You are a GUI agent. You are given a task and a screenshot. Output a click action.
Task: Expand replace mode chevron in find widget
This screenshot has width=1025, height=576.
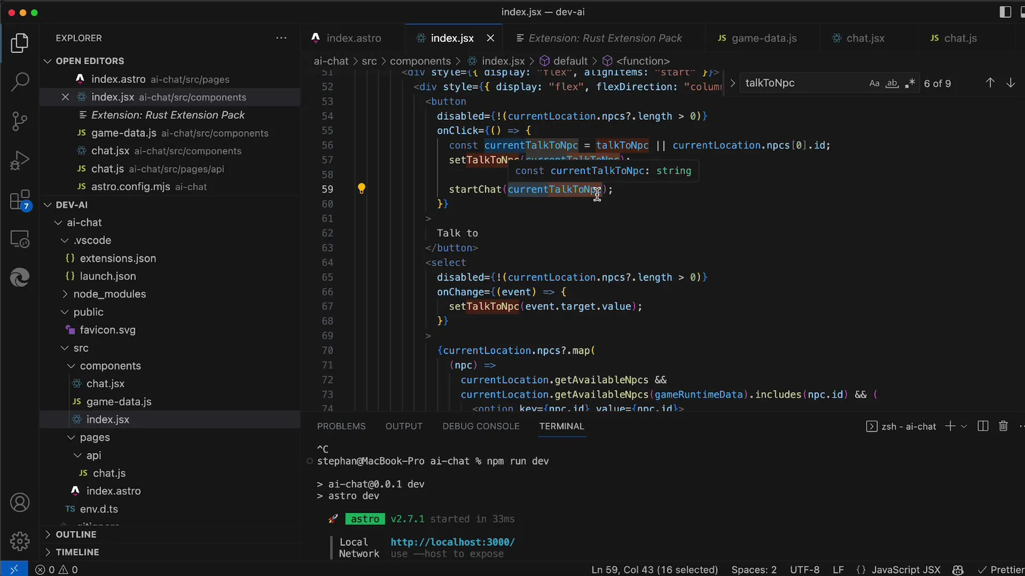[x=732, y=83]
